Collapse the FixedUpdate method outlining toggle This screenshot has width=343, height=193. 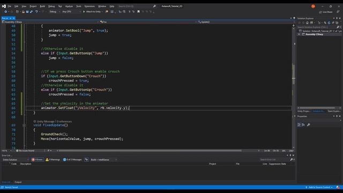click(24, 125)
